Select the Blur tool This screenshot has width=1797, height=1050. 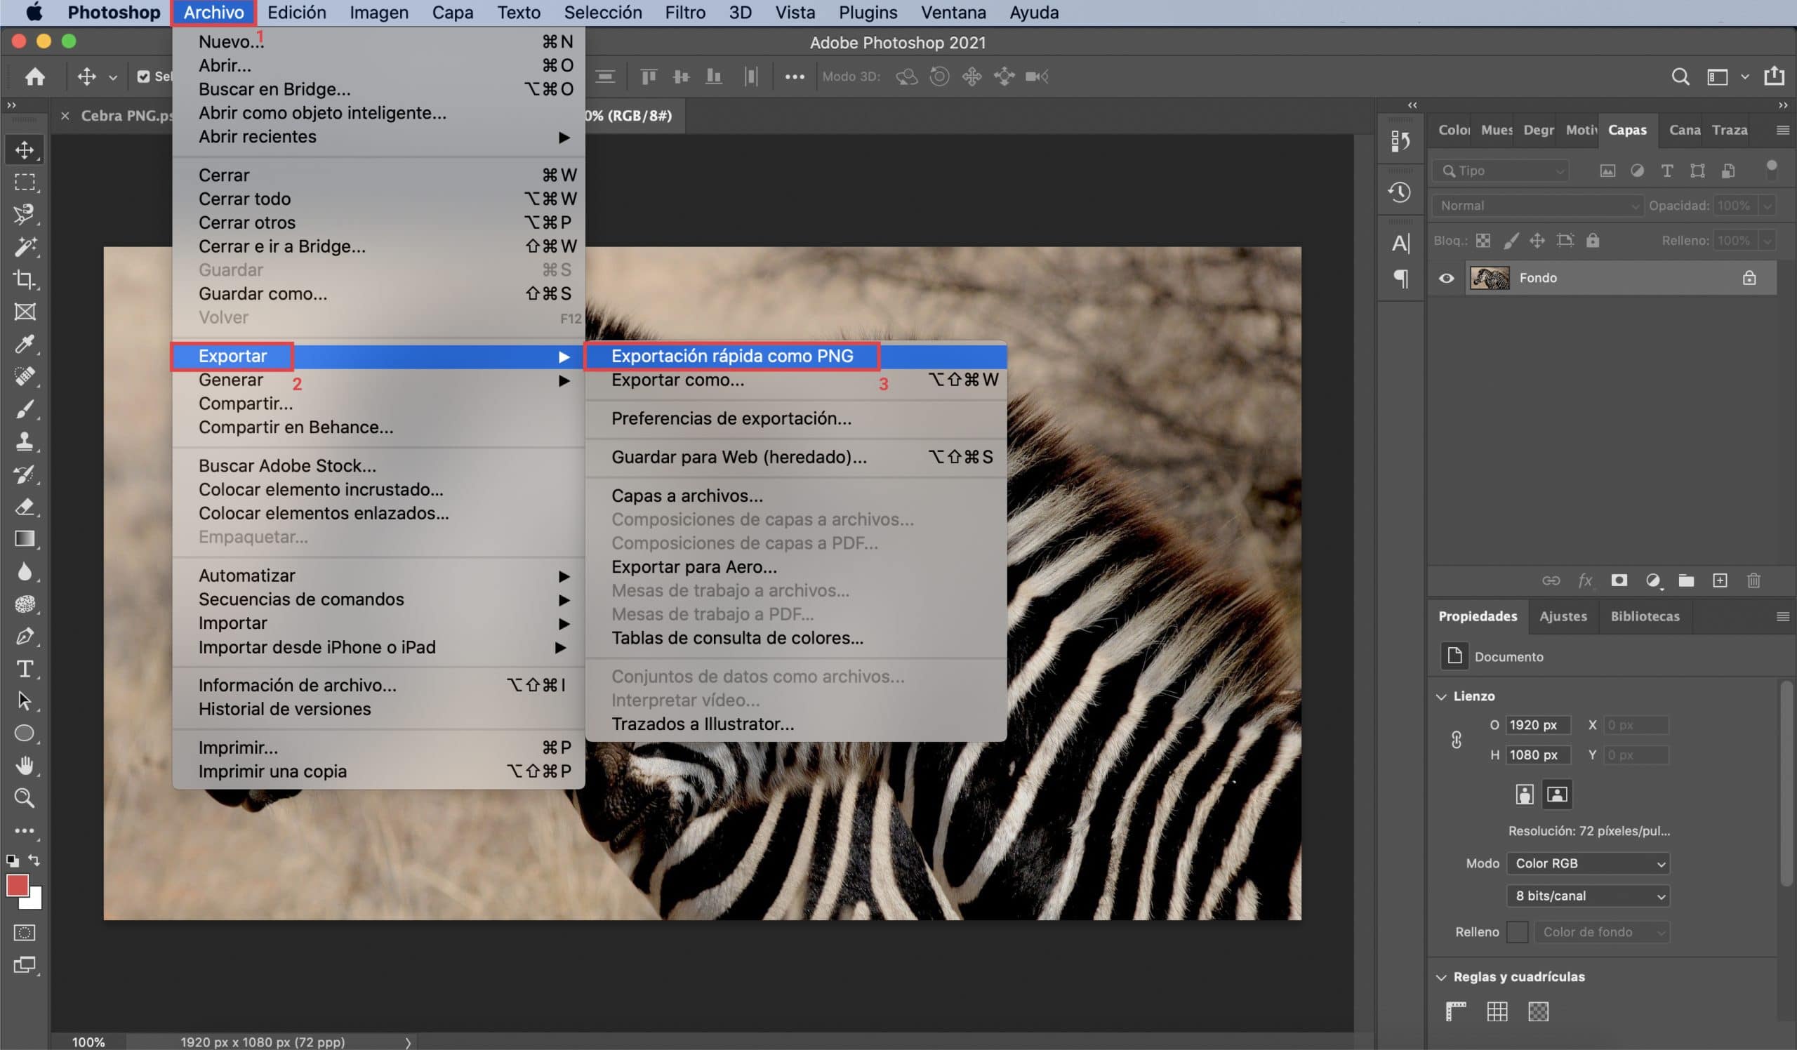[25, 572]
